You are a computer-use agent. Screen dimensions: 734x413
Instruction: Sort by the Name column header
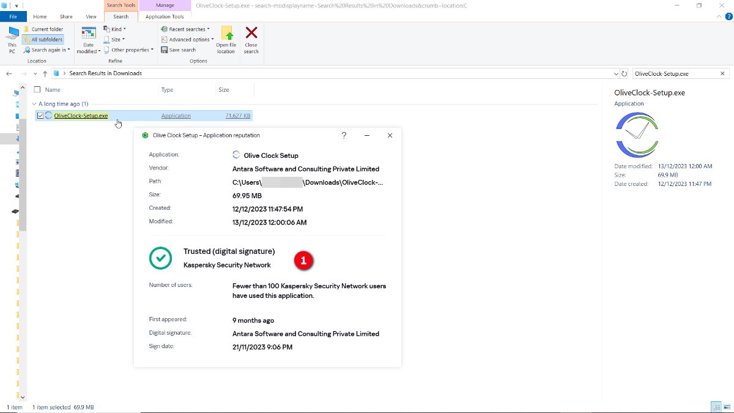53,89
